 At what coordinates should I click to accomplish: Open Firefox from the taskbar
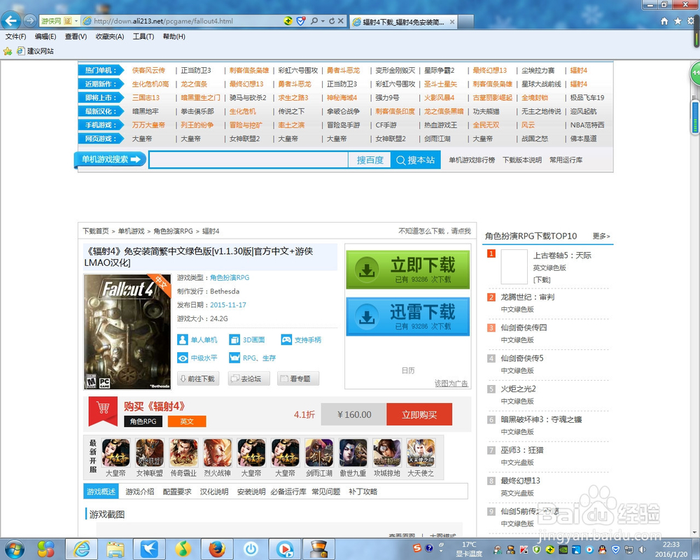(217, 549)
